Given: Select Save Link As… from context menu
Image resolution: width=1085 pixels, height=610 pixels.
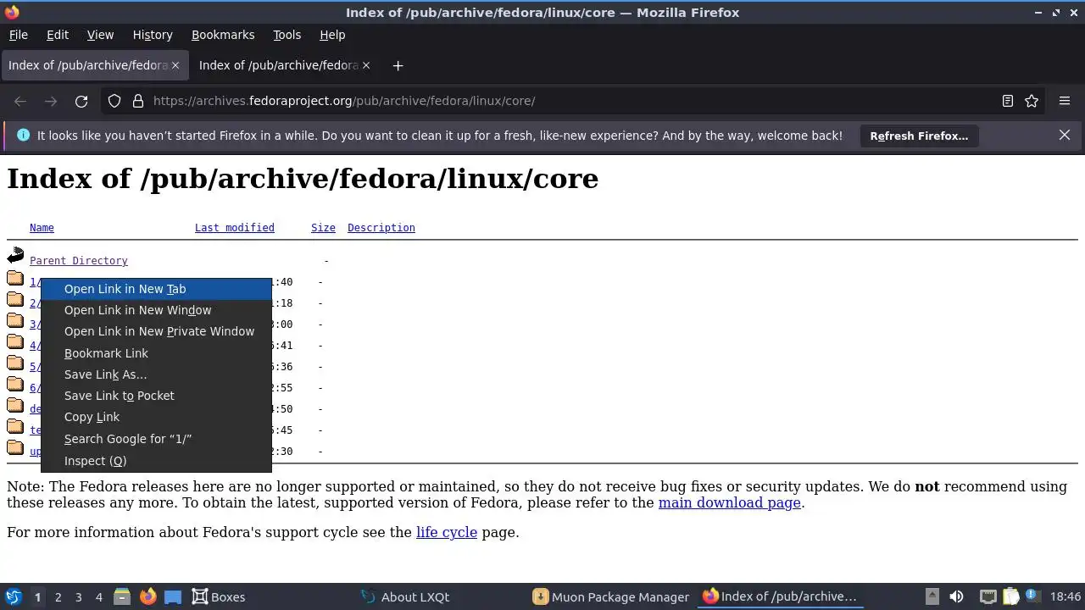Looking at the screenshot, I should (156, 374).
